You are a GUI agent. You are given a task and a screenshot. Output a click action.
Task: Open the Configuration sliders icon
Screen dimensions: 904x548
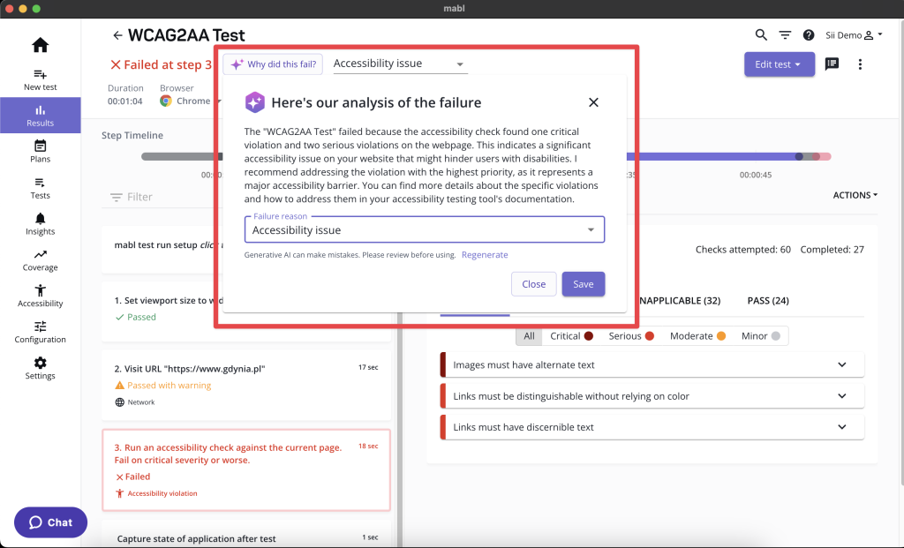click(x=41, y=327)
